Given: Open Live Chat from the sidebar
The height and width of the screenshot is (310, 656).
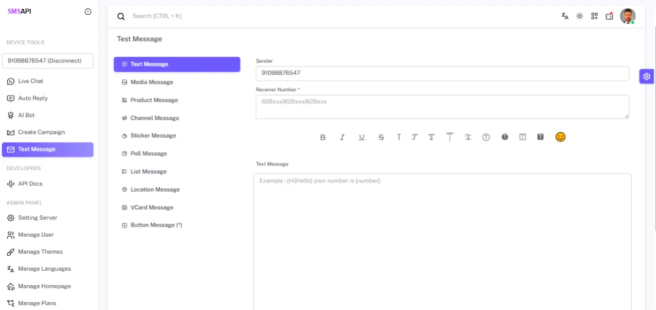Looking at the screenshot, I should [31, 81].
